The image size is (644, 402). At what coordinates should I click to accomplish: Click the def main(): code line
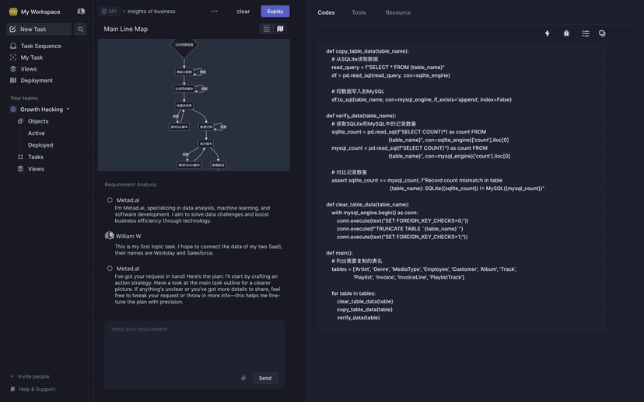[x=339, y=253]
